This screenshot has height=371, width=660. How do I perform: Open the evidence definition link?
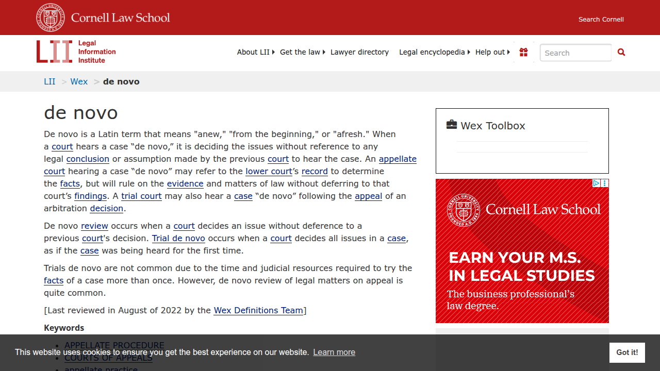click(x=185, y=183)
